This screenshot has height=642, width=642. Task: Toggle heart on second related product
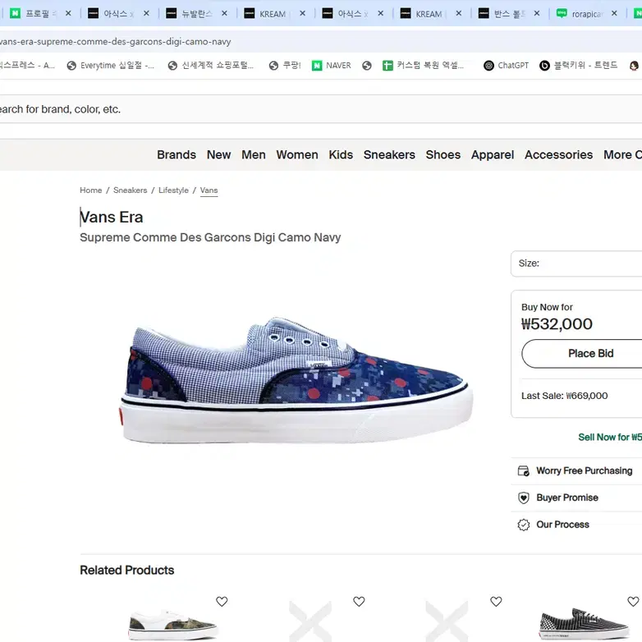pyautogui.click(x=359, y=602)
